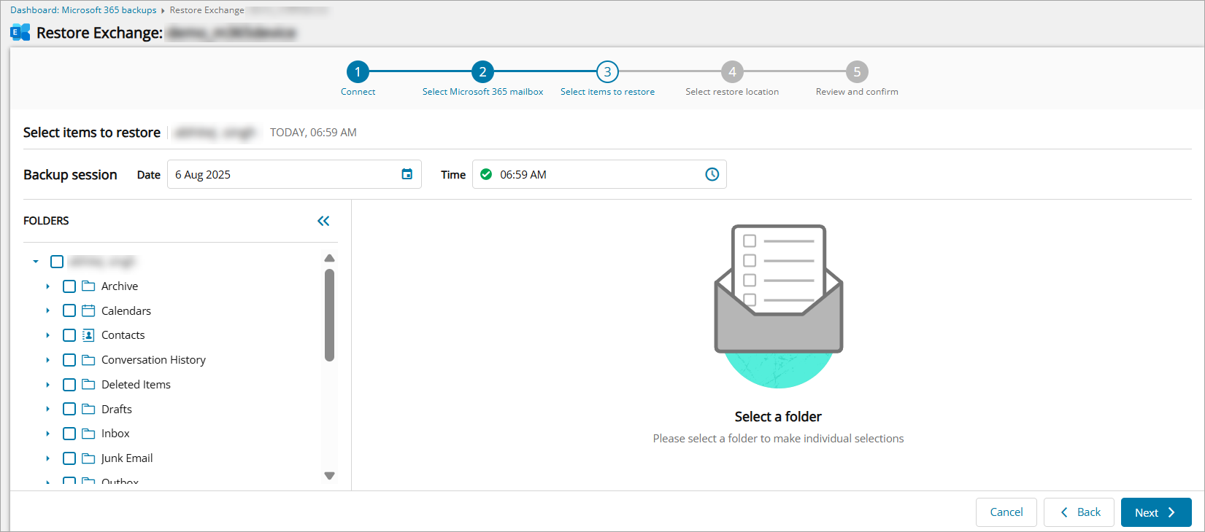Screen dimensions: 1205x532
Task: Click the Contacts address book icon
Action: [x=88, y=335]
